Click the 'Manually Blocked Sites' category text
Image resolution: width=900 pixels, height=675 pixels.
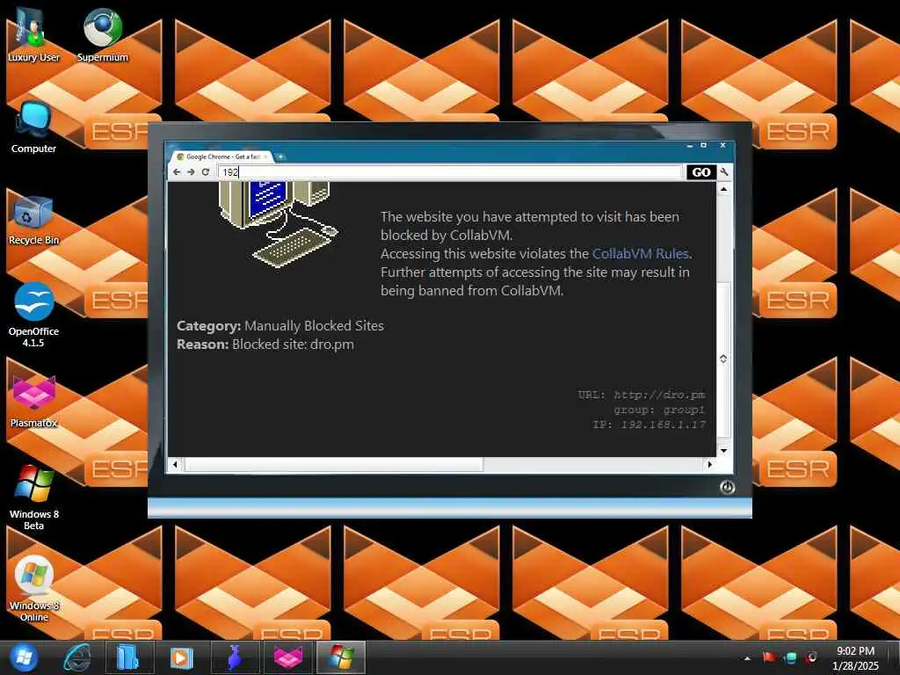point(314,326)
